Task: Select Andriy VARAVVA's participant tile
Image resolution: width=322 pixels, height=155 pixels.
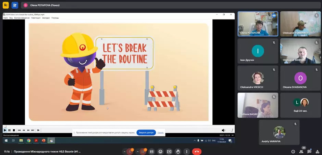Action: click(279, 132)
